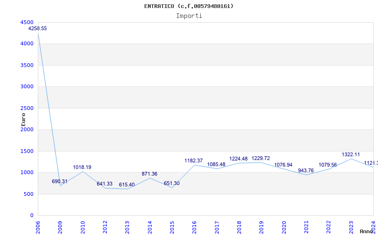Click the x-axis year label 2013
The height and width of the screenshot is (236, 378).
click(x=127, y=228)
